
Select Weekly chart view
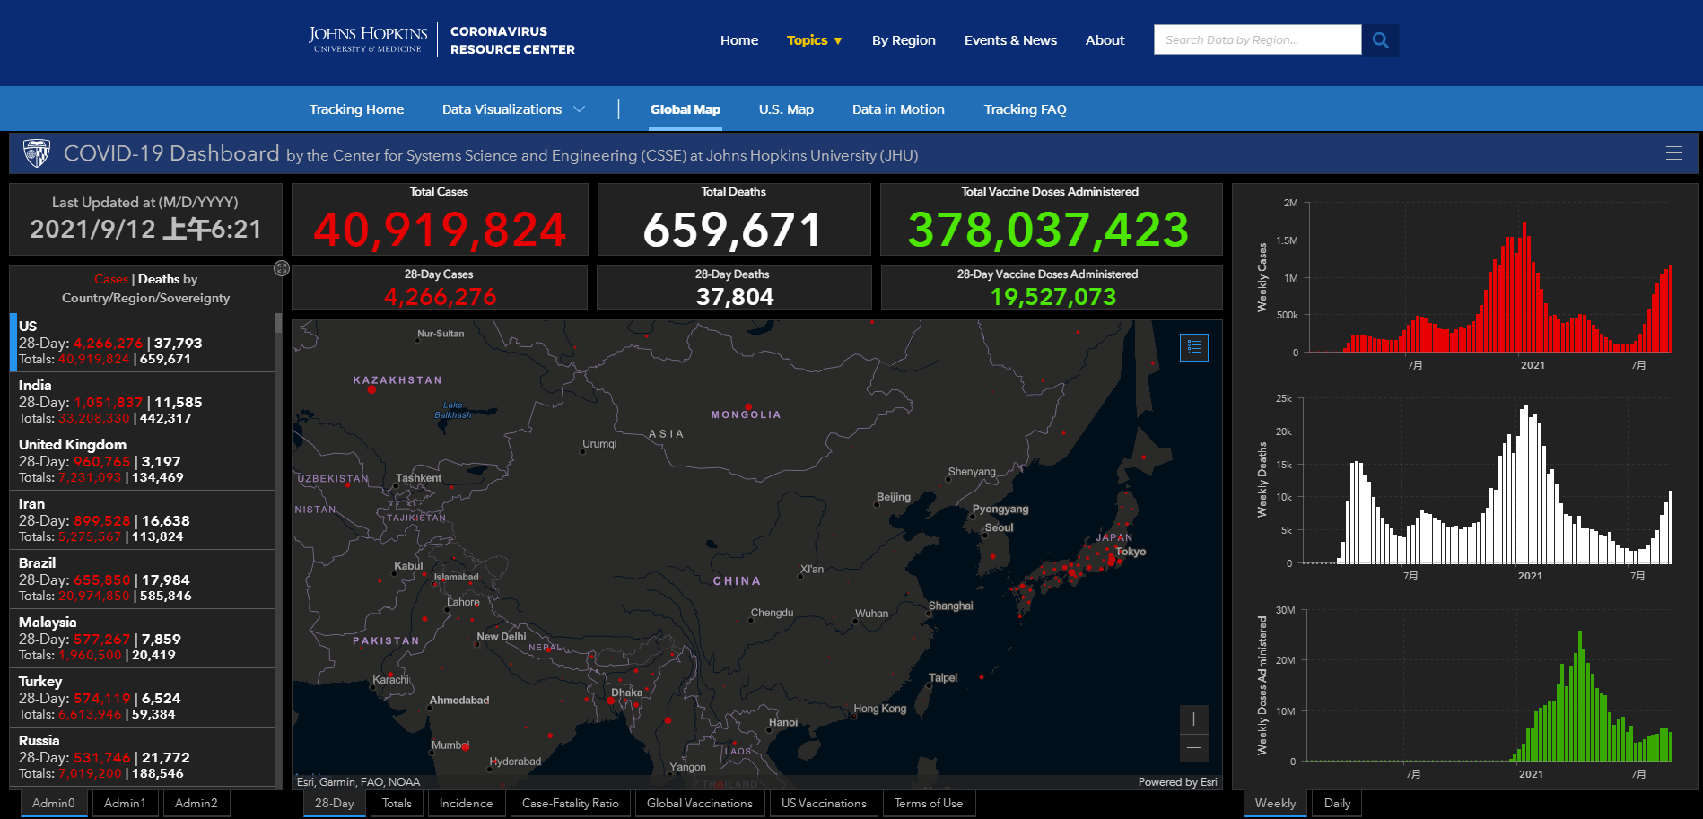click(x=1275, y=803)
